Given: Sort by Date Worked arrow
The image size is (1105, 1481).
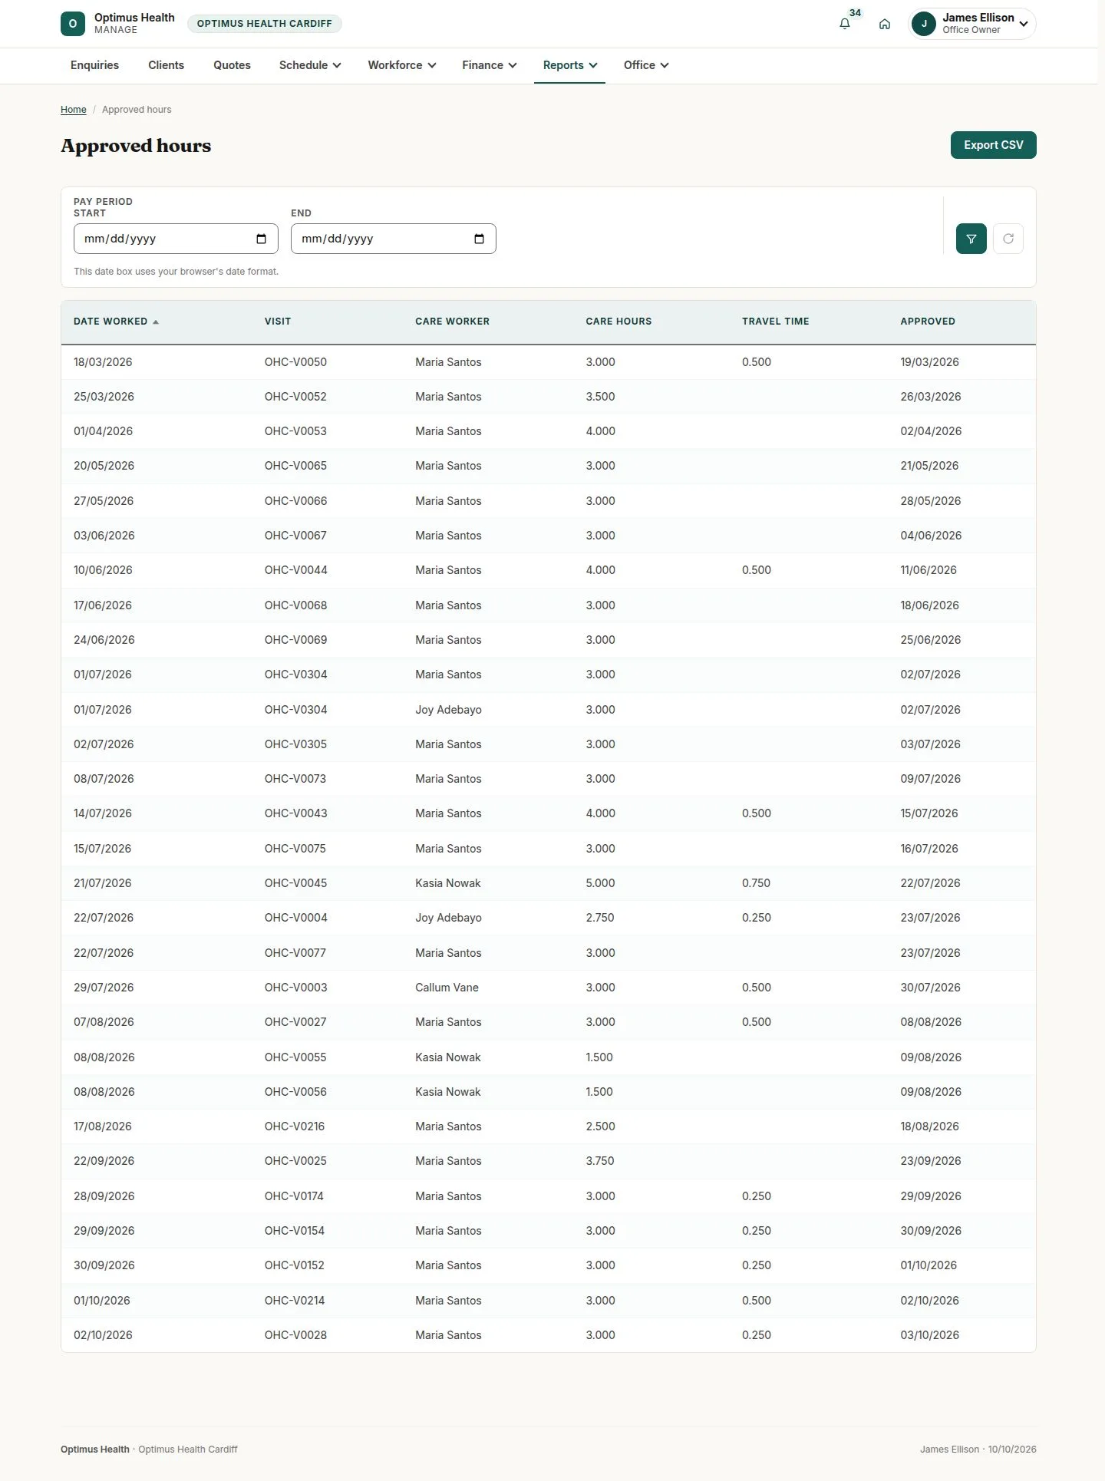Looking at the screenshot, I should click(x=156, y=322).
